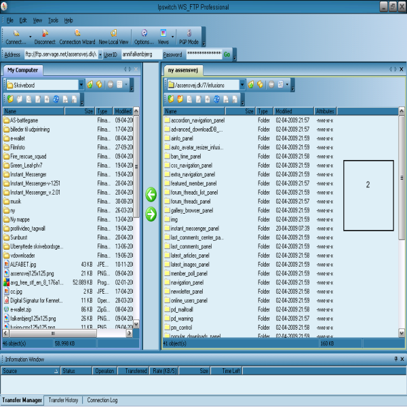Create a new folder in ny assensvej pane

tap(180, 99)
